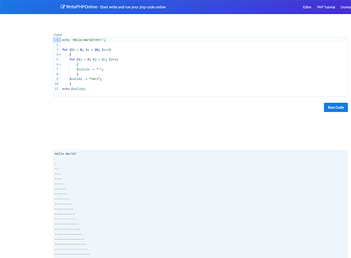The height and width of the screenshot is (258, 351).
Task: Click the WritePHPOnline pencil logo icon
Action: click(63, 7)
